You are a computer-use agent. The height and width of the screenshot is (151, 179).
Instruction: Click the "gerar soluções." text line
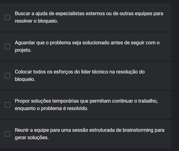(32, 138)
